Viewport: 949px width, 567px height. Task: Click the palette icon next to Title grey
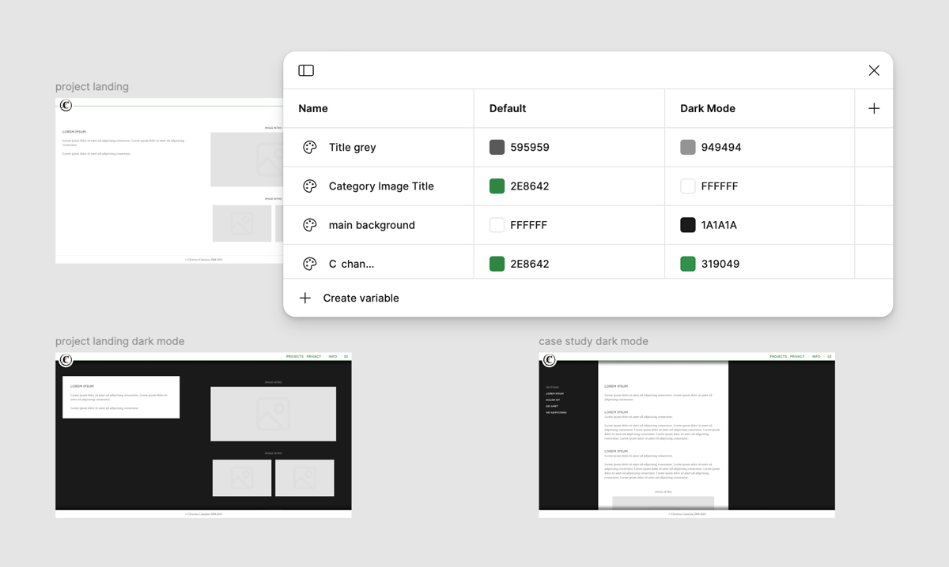click(308, 147)
